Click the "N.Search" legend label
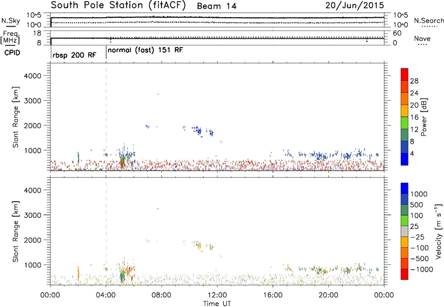Screen dimensions: 444x307 [429, 21]
